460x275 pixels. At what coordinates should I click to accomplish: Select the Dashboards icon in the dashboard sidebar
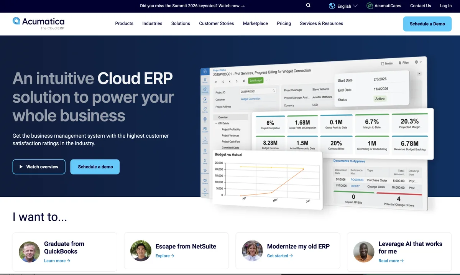point(205,90)
